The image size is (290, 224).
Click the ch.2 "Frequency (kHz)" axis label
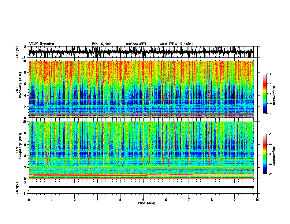20,146
